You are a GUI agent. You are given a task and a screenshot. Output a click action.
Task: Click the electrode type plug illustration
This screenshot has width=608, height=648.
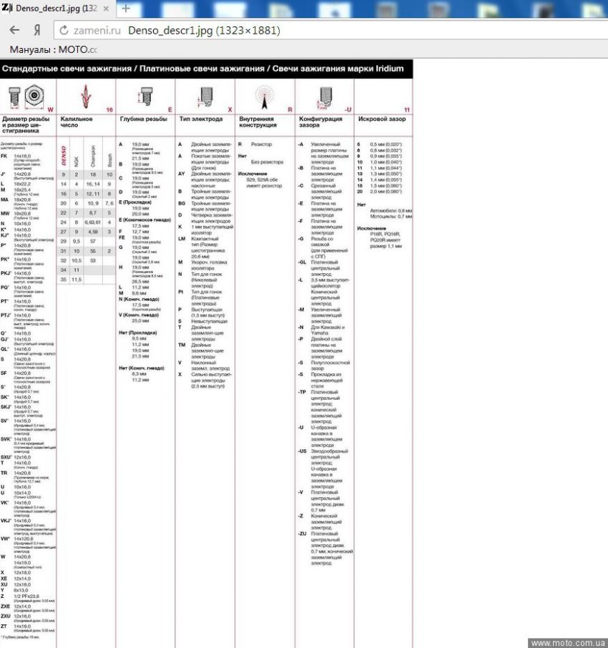(x=205, y=97)
